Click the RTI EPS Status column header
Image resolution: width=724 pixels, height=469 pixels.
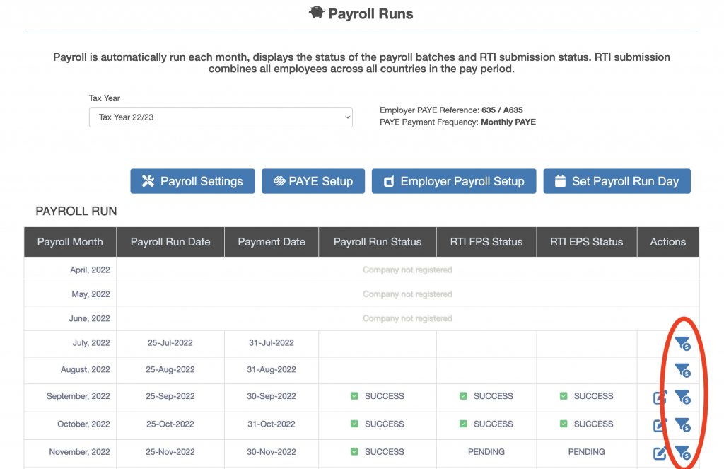(x=586, y=242)
